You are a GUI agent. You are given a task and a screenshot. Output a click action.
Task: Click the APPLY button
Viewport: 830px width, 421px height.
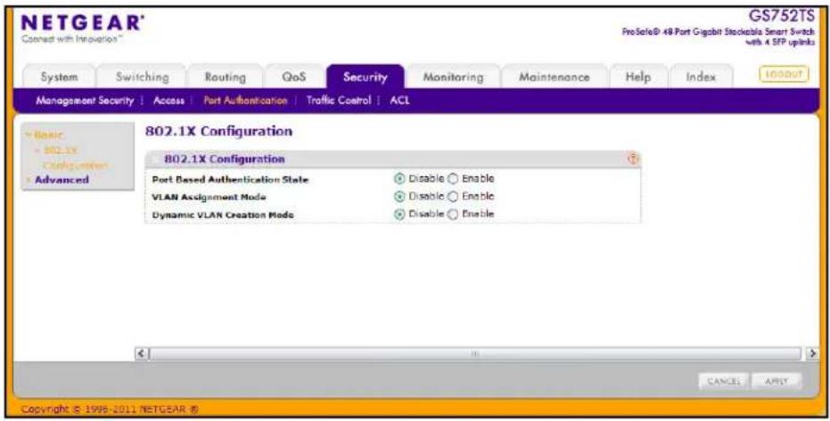(777, 381)
